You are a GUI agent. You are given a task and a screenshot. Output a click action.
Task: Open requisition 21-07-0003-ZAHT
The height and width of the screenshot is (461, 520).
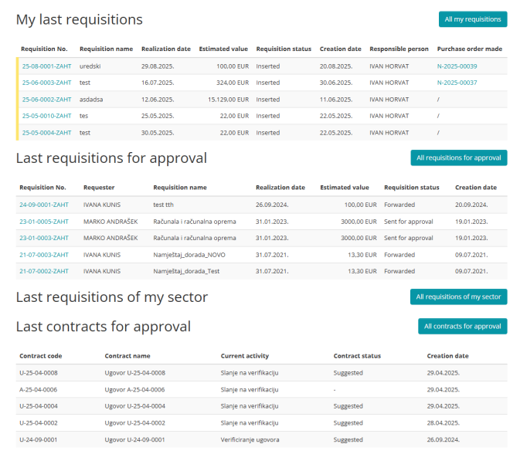click(44, 255)
